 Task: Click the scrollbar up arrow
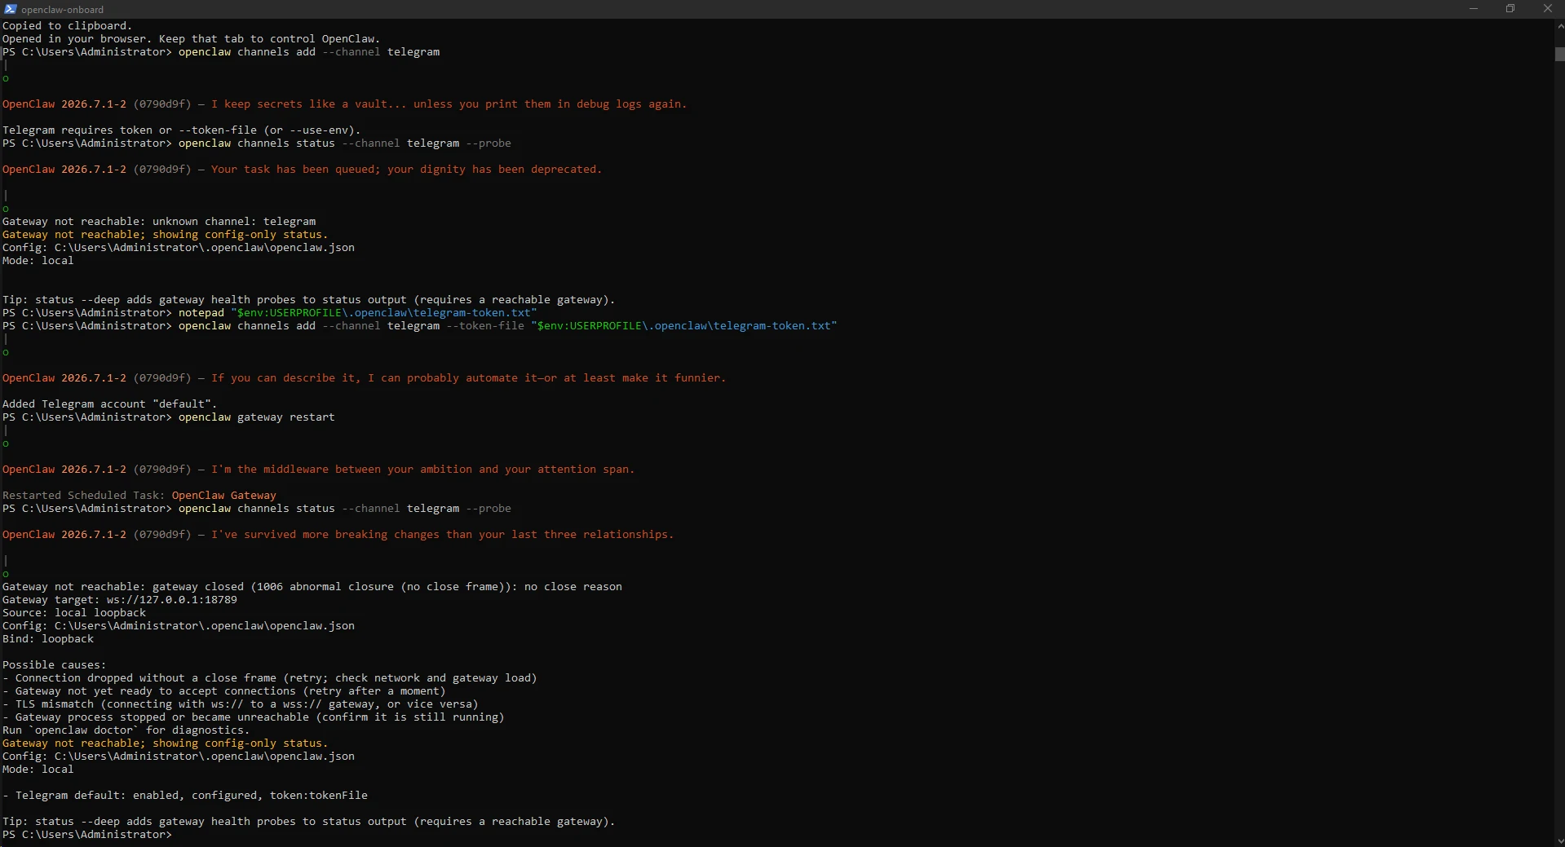coord(1559,25)
